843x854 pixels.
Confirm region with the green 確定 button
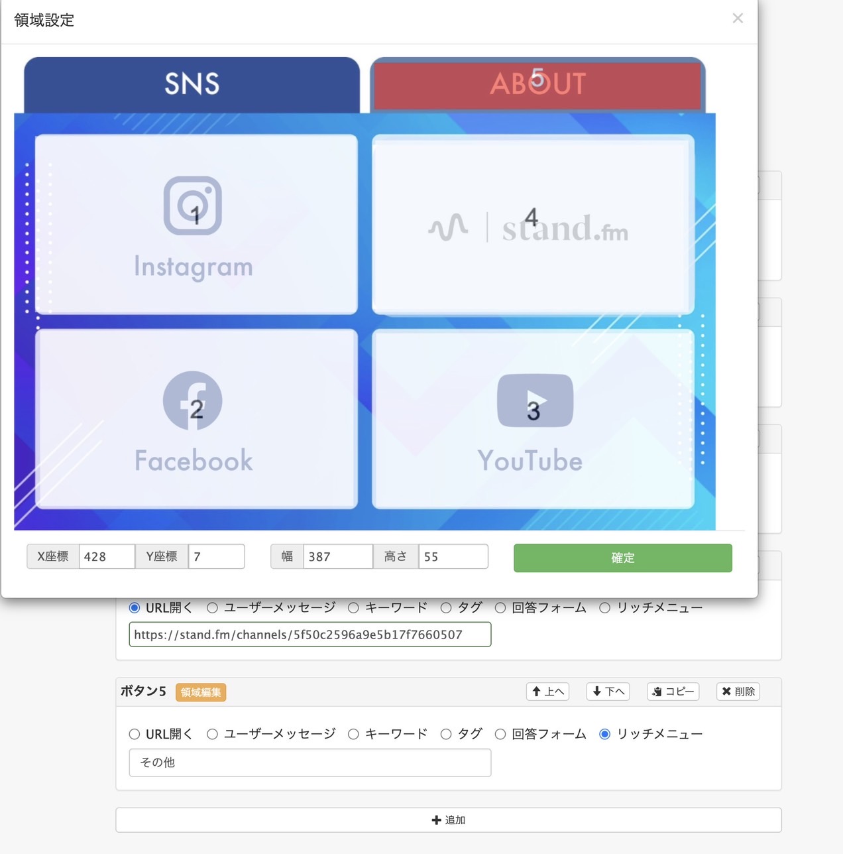click(x=623, y=558)
